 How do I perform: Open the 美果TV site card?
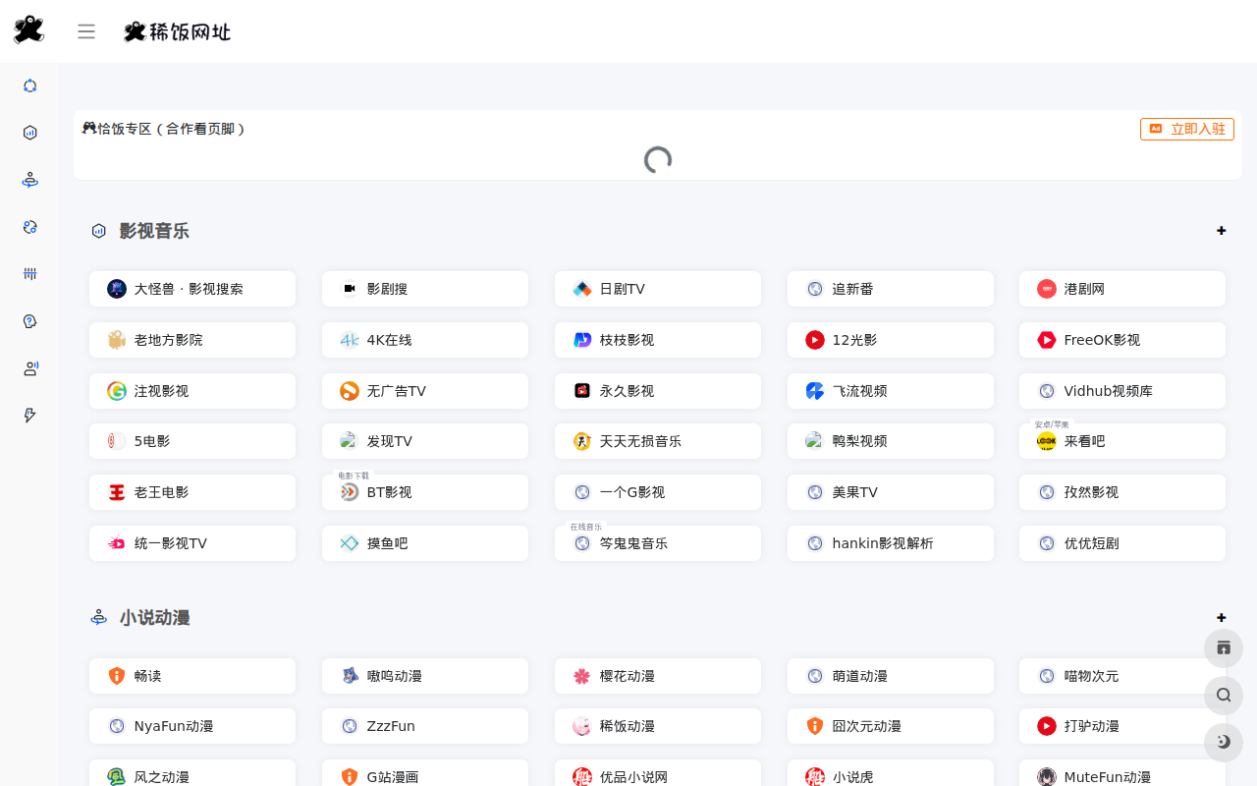891,492
